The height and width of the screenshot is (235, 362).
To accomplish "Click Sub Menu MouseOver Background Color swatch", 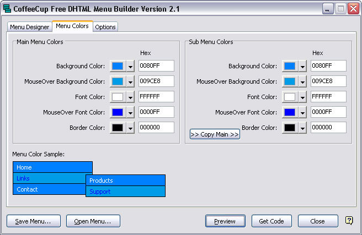I will click(x=290, y=81).
